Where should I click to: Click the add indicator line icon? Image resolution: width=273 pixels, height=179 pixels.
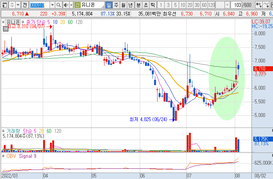click(x=266, y=5)
